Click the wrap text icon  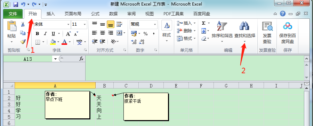119,24
